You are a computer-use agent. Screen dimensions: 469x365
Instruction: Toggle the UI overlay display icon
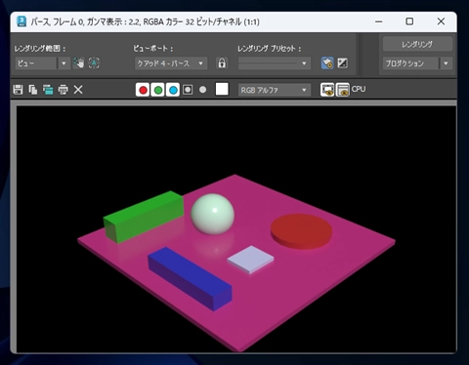click(x=327, y=90)
